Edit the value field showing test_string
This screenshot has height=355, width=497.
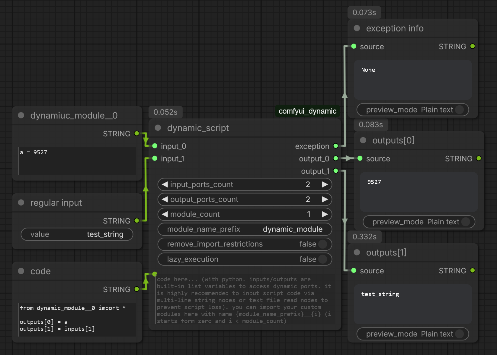coord(77,234)
